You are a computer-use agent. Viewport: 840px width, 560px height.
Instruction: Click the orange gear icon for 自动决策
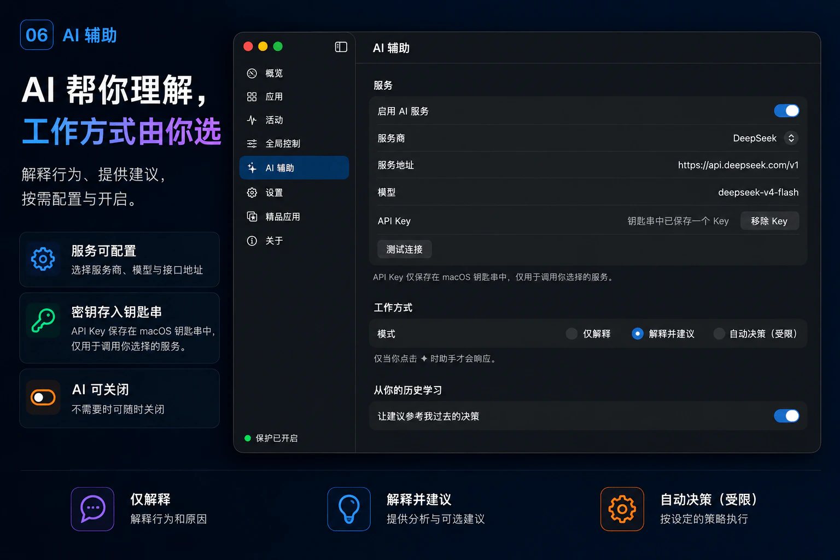coord(622,509)
